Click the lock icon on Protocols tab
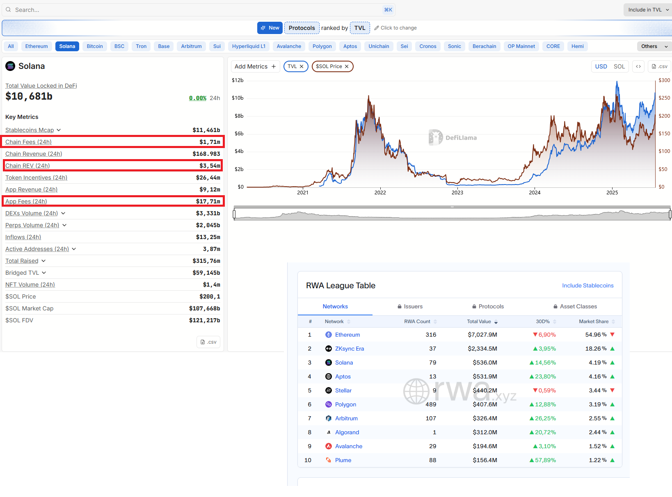The width and height of the screenshot is (672, 497). click(x=474, y=306)
